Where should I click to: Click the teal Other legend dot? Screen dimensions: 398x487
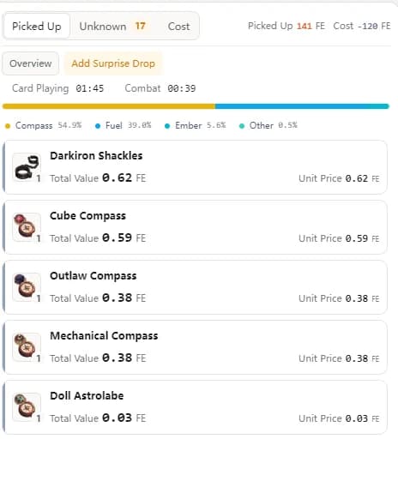(x=242, y=126)
